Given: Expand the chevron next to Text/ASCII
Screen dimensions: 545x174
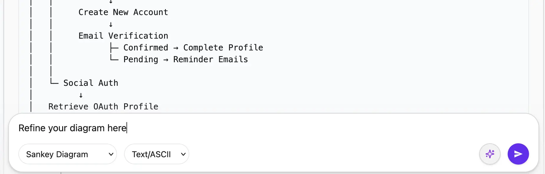Looking at the screenshot, I should (x=183, y=154).
